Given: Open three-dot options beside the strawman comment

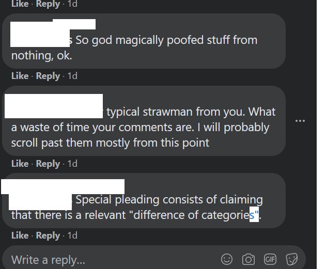Looking at the screenshot, I should pos(300,121).
